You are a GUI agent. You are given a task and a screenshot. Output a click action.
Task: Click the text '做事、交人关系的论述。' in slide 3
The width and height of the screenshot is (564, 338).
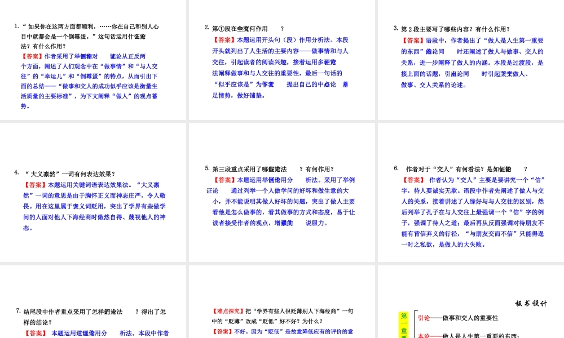coord(434,85)
